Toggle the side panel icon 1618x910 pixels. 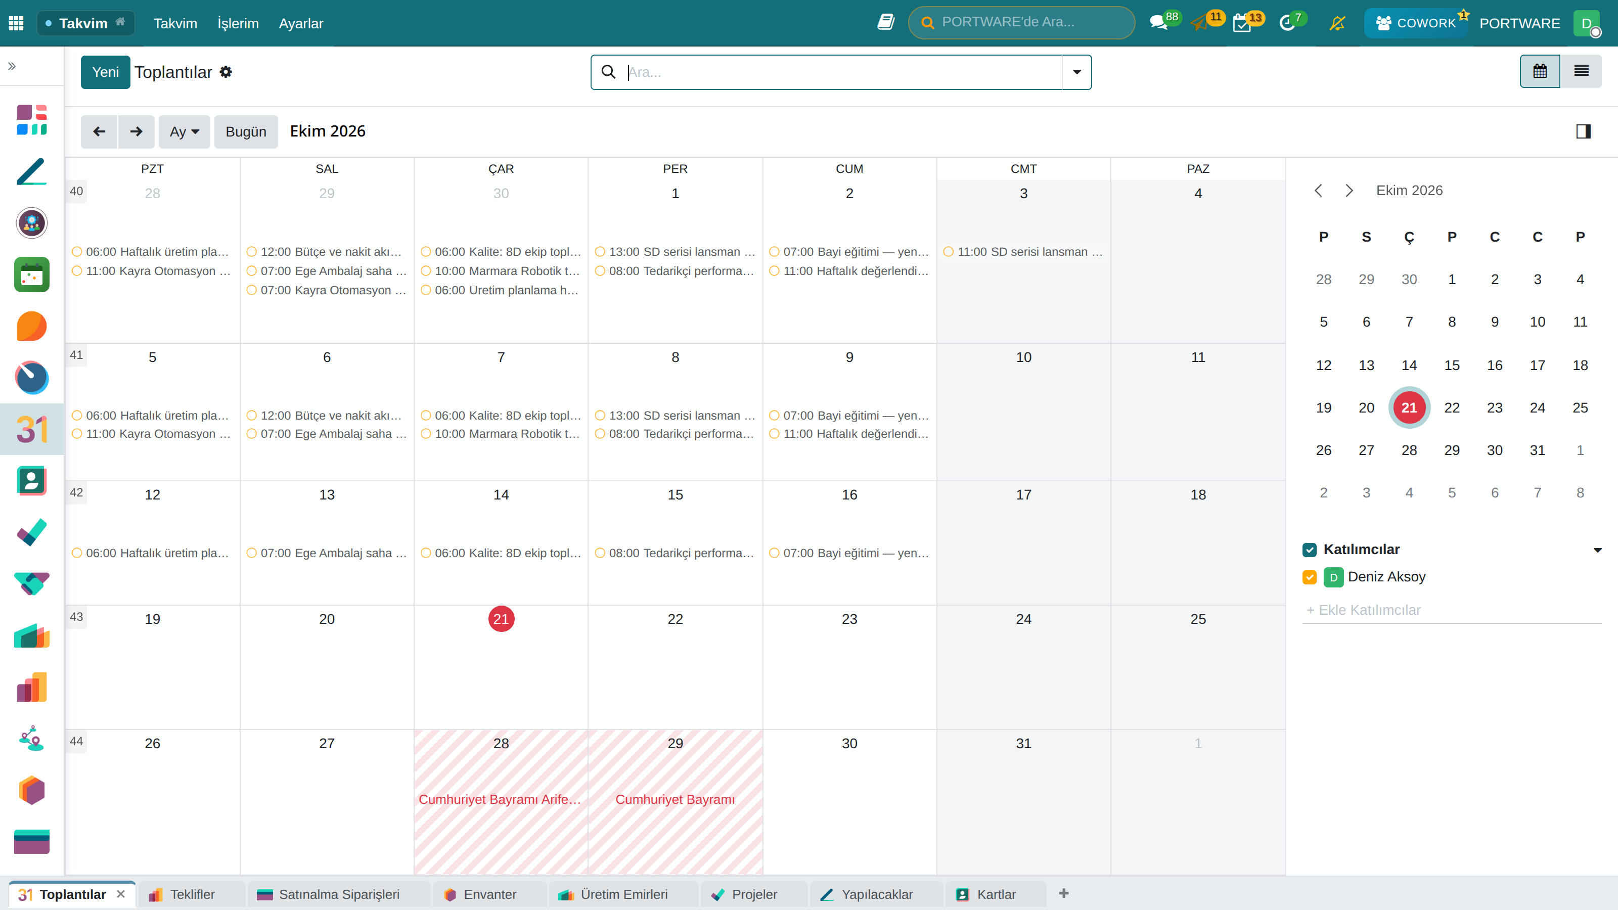click(1583, 131)
